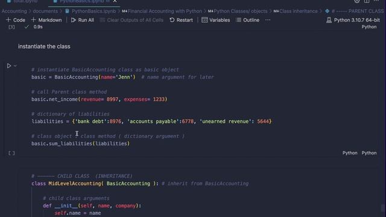Click the [3] execution count label

tap(11, 27)
